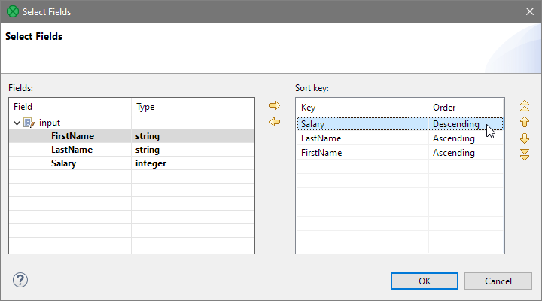Click the Key column header
The image size is (542, 301).
361,108
